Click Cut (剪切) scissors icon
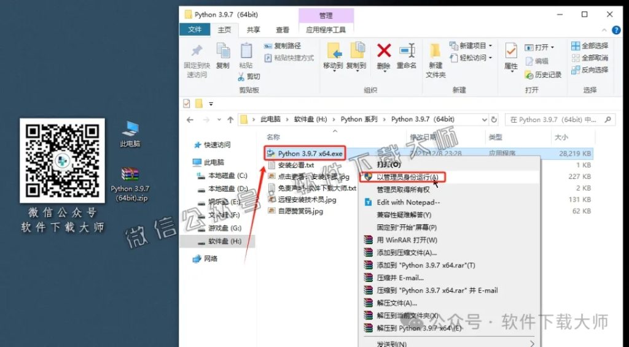 pyautogui.click(x=241, y=76)
